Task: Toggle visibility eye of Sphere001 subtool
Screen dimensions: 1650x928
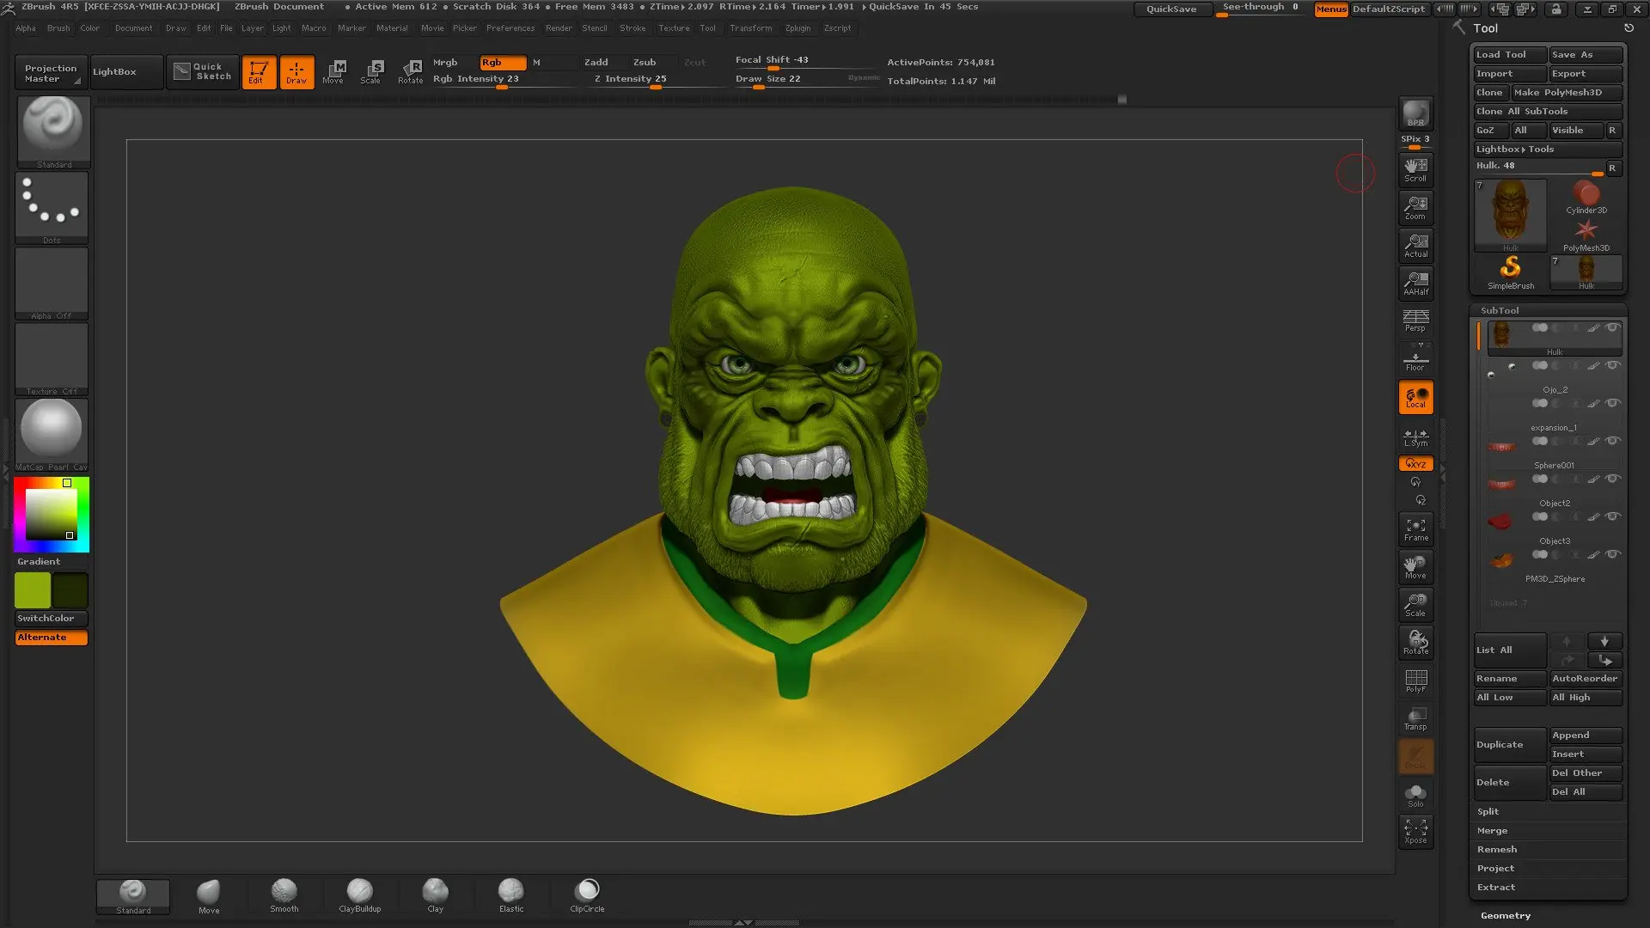Action: (x=1613, y=442)
